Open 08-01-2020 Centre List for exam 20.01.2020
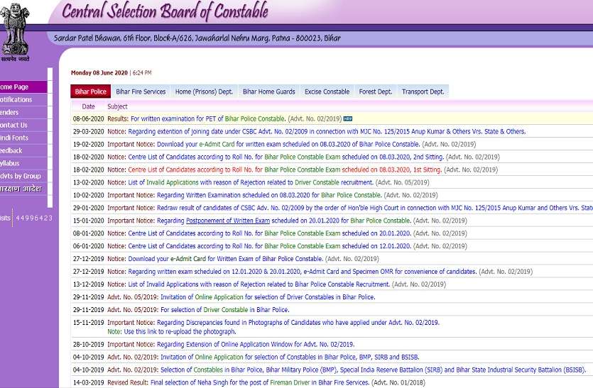This screenshot has height=388, width=593. [269, 233]
